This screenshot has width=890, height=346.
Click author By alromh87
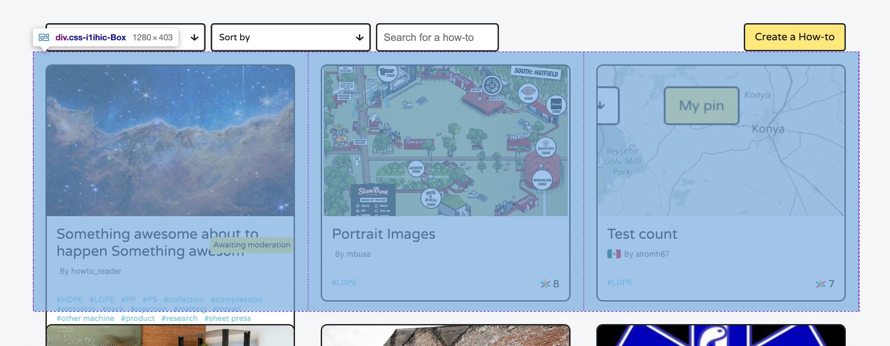(646, 254)
